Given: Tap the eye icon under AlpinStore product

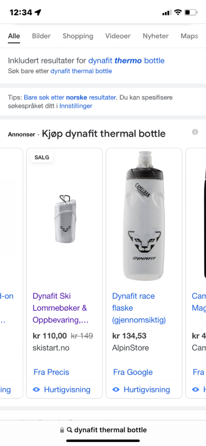Looking at the screenshot, I should (116, 389).
